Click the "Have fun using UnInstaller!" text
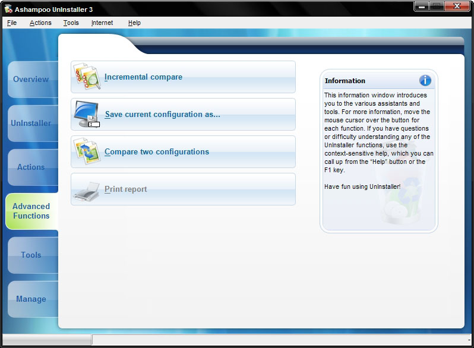 pyautogui.click(x=362, y=186)
